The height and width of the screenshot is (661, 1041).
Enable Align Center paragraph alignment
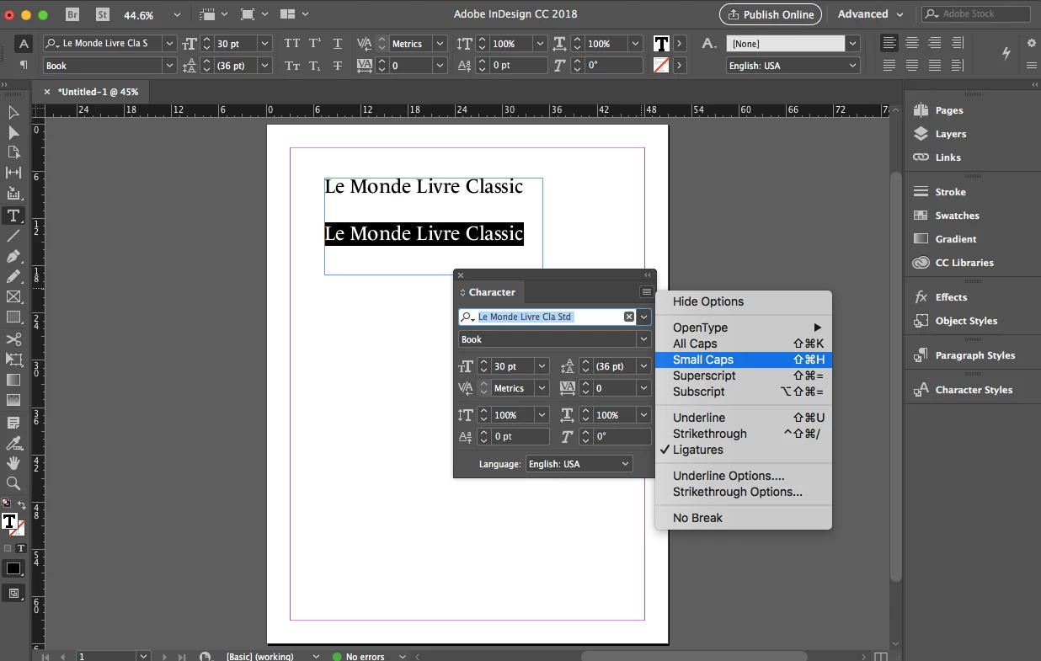point(912,43)
